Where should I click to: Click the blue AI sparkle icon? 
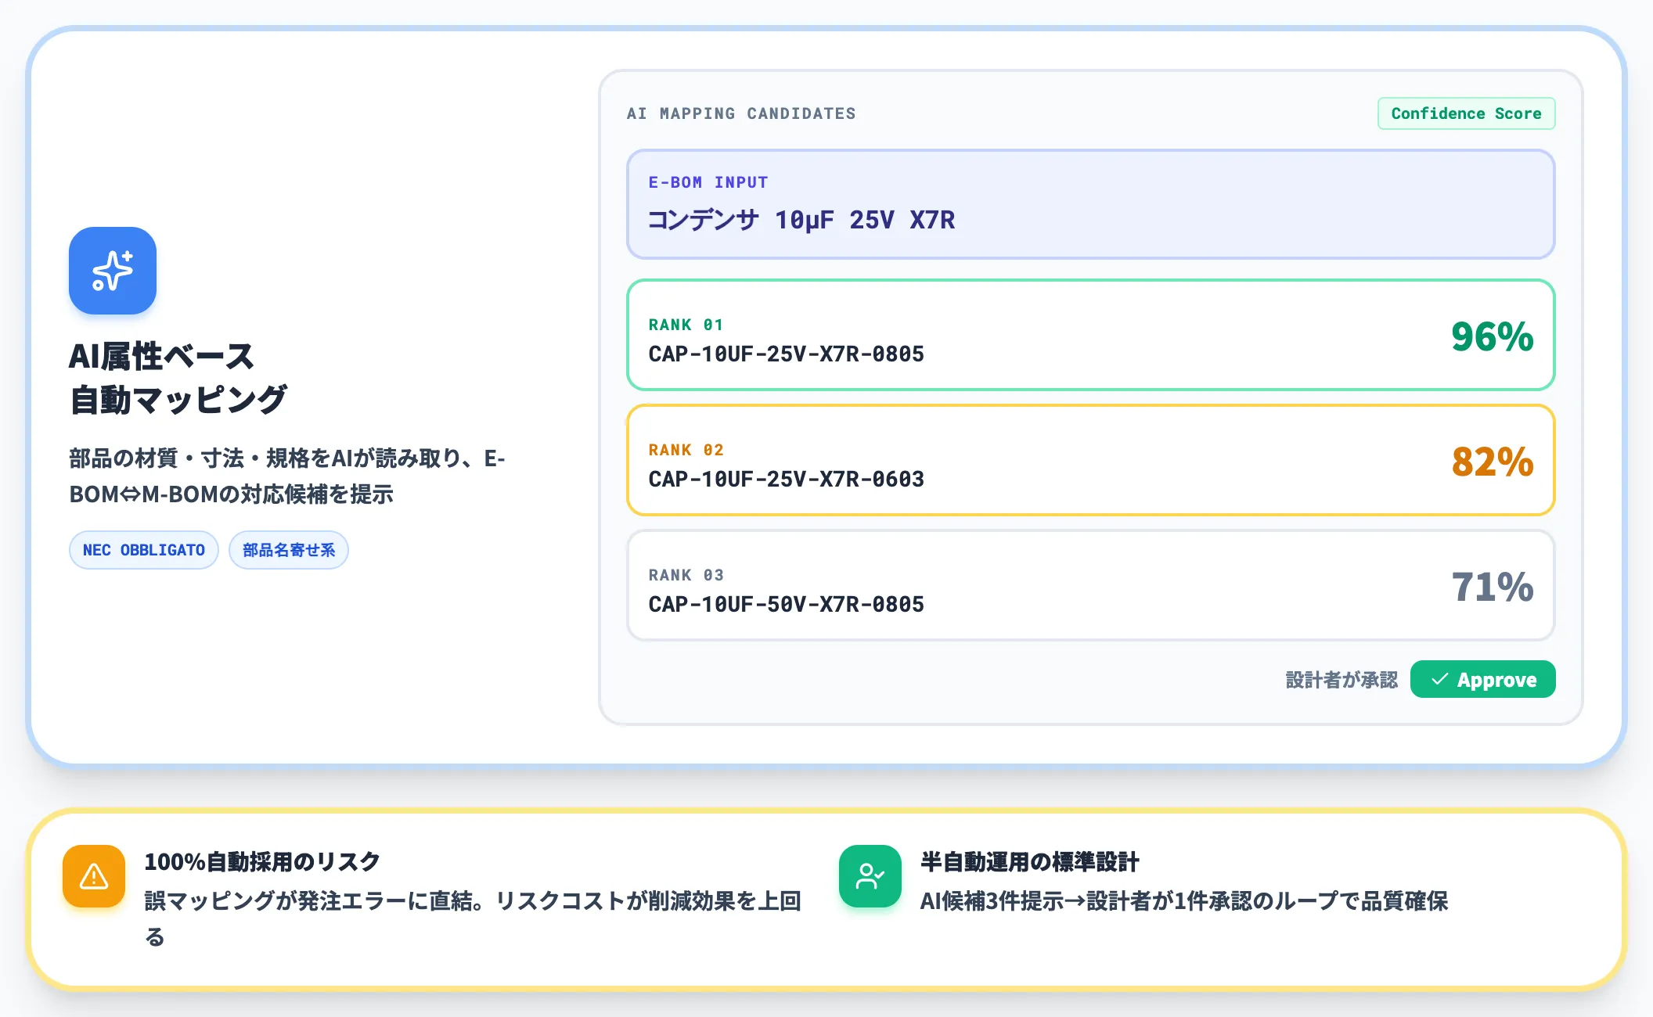coord(113,271)
